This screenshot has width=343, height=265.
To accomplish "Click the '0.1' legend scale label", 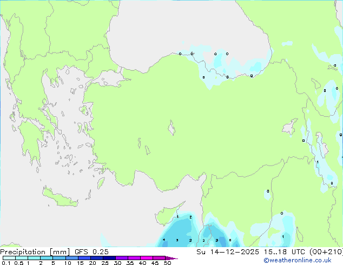I will click(x=6, y=263).
